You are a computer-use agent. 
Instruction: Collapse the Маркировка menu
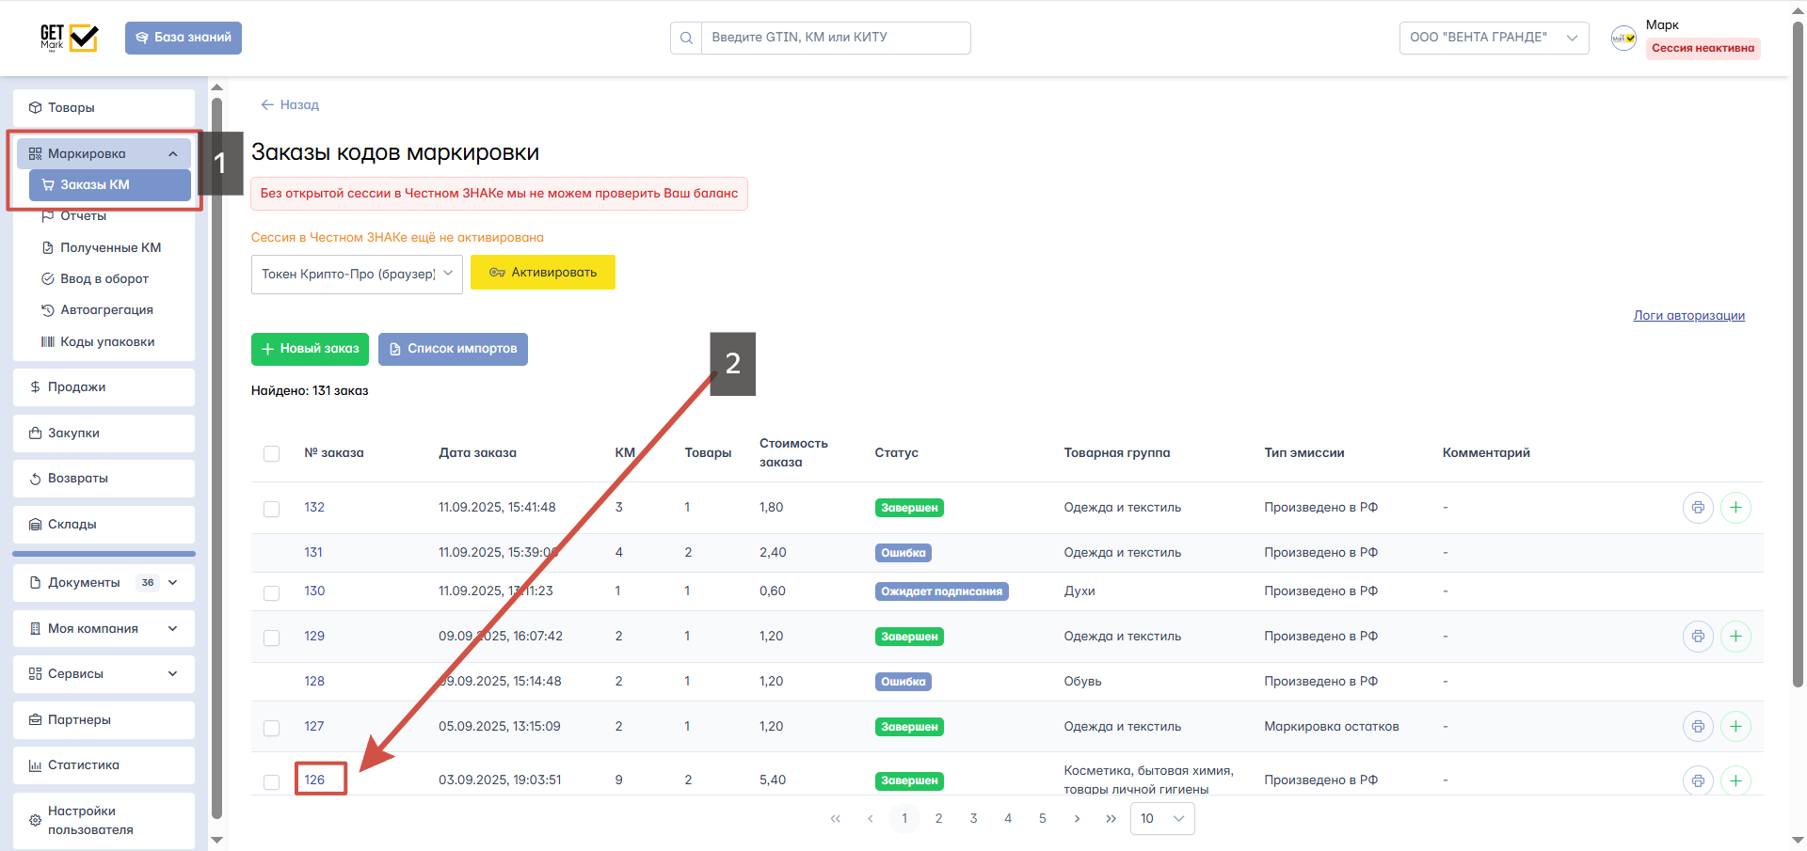pos(104,153)
